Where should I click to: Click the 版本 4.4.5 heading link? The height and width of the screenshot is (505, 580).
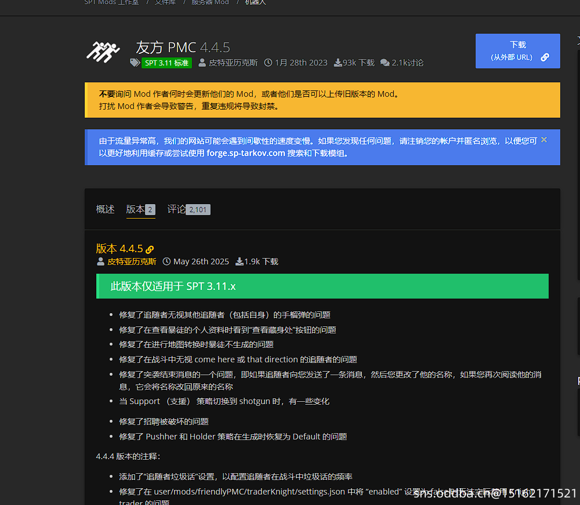119,248
